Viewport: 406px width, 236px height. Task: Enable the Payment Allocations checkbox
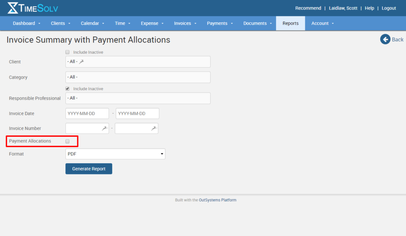click(x=67, y=141)
